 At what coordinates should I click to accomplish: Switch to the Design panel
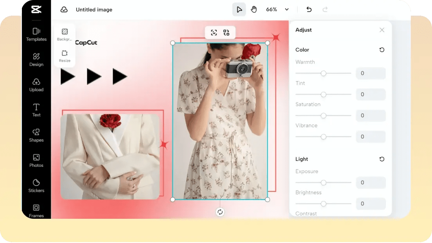[36, 59]
